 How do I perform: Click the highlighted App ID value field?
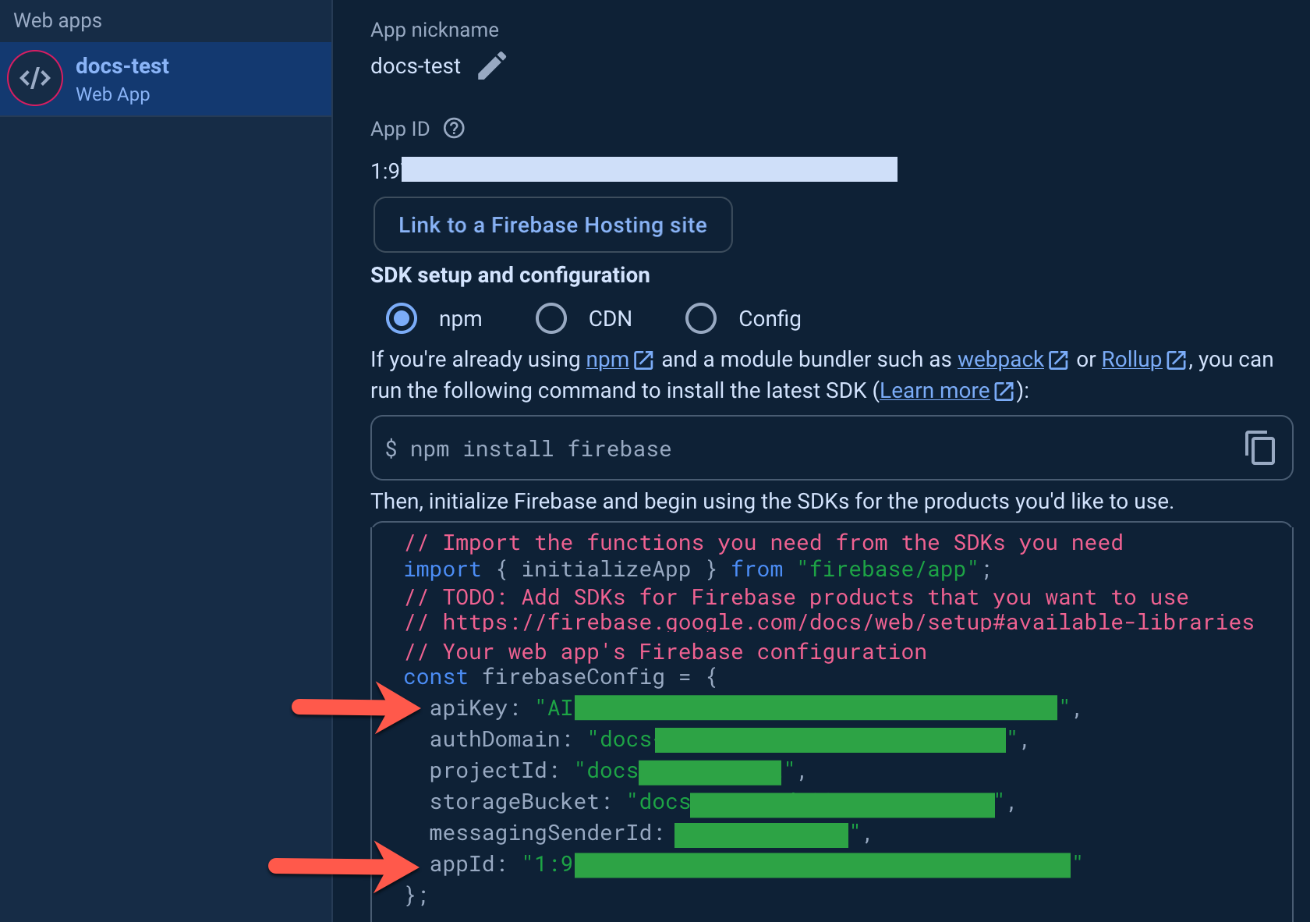649,169
